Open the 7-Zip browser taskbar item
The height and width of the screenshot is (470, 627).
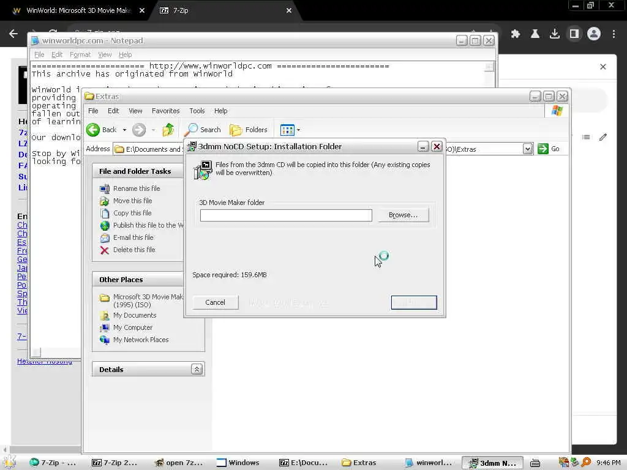pos(53,463)
